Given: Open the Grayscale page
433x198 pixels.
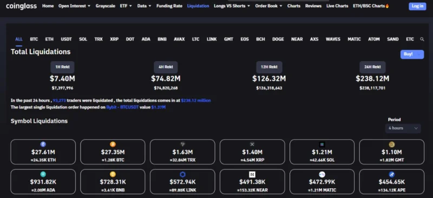Looking at the screenshot, I should point(105,6).
